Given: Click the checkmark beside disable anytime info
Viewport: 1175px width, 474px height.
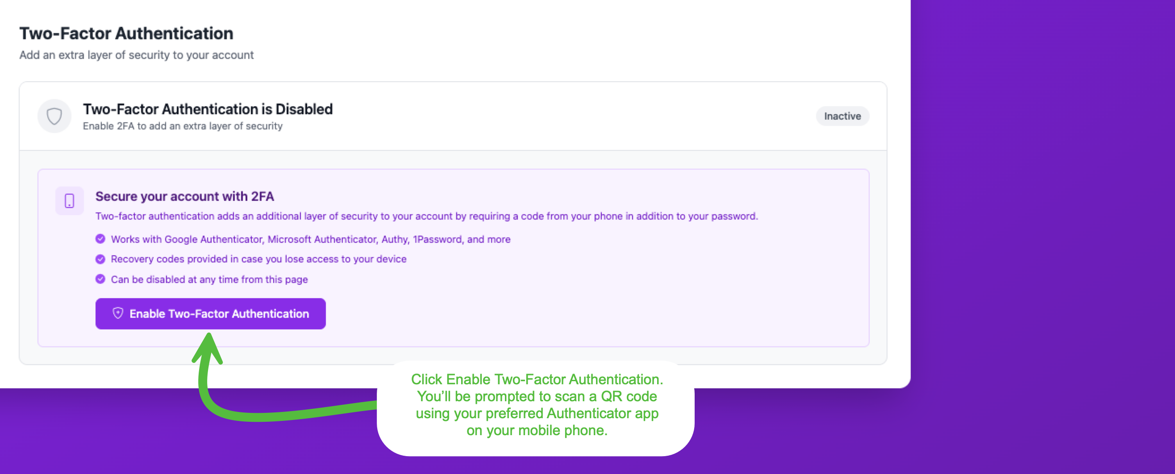Looking at the screenshot, I should [100, 279].
